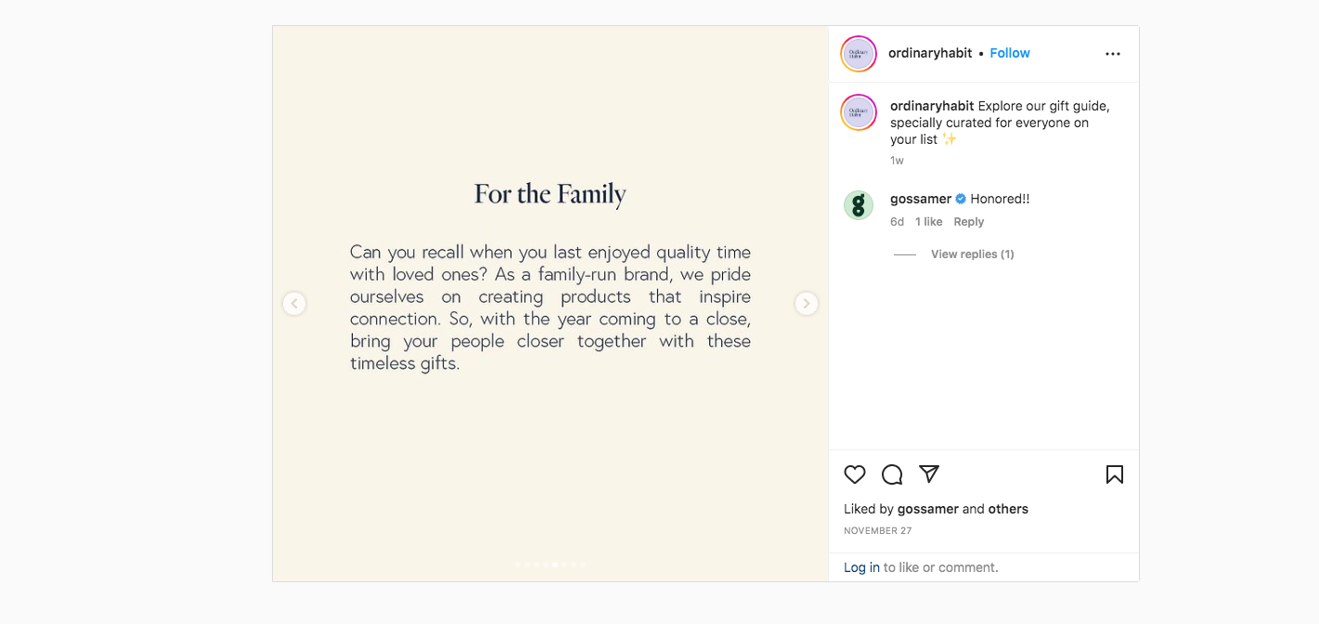This screenshot has width=1319, height=624.
Task: Go to next carousel slide arrow
Action: [x=807, y=304]
